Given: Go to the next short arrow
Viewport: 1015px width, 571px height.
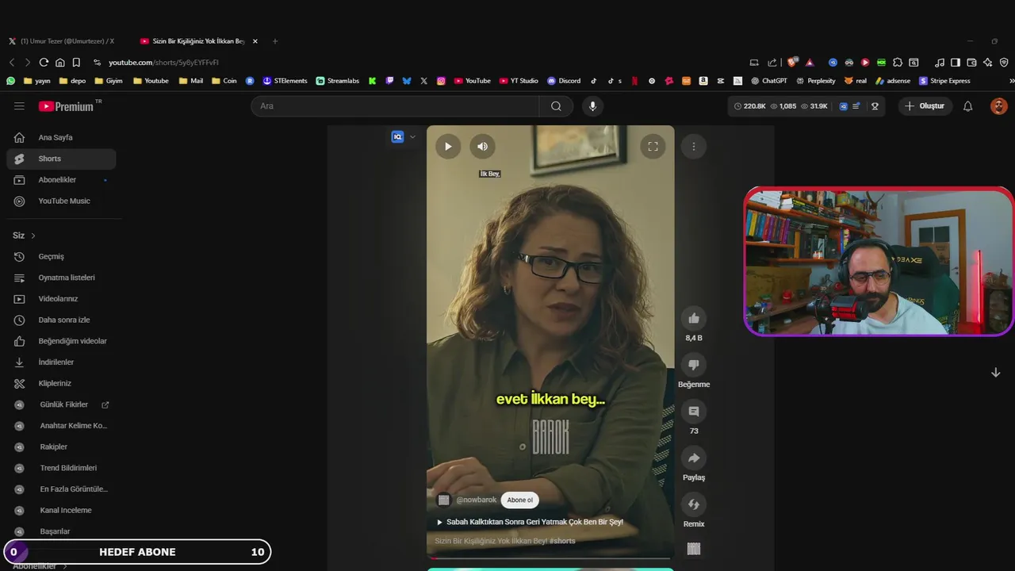Looking at the screenshot, I should click(x=995, y=373).
